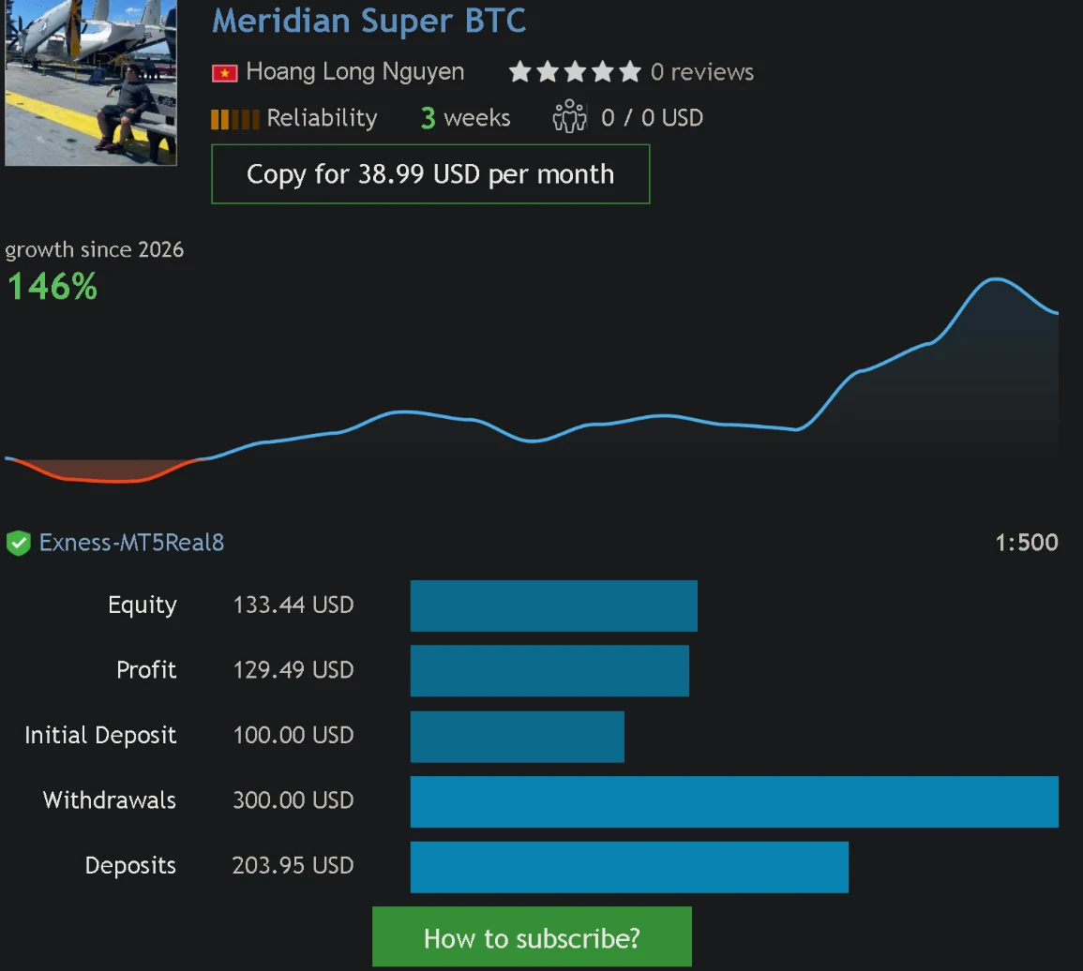This screenshot has height=971, width=1083.
Task: Select the Reliability label
Action: (x=322, y=118)
